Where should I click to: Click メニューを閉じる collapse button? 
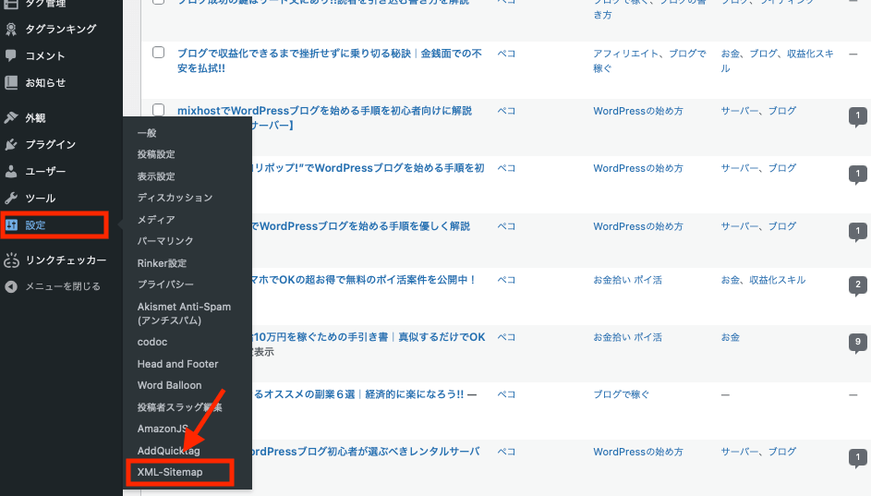point(61,286)
